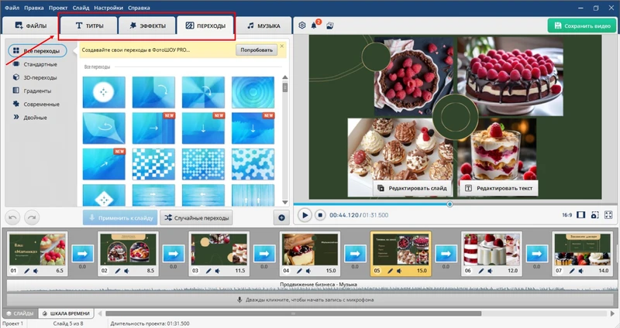
Task: Click Редактировать слайд button
Action: click(412, 188)
